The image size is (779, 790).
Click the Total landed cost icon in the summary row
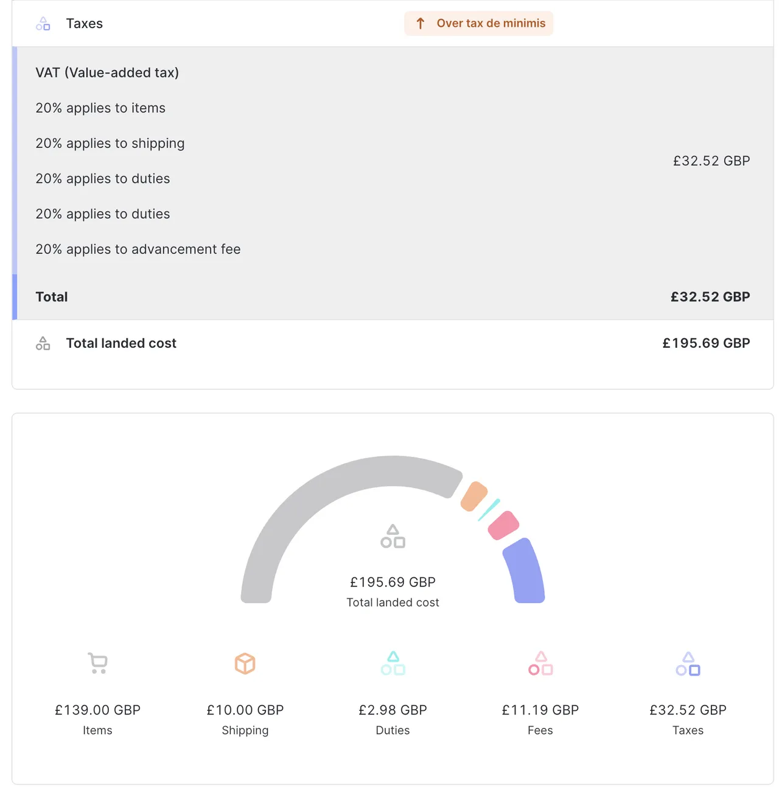pyautogui.click(x=43, y=343)
